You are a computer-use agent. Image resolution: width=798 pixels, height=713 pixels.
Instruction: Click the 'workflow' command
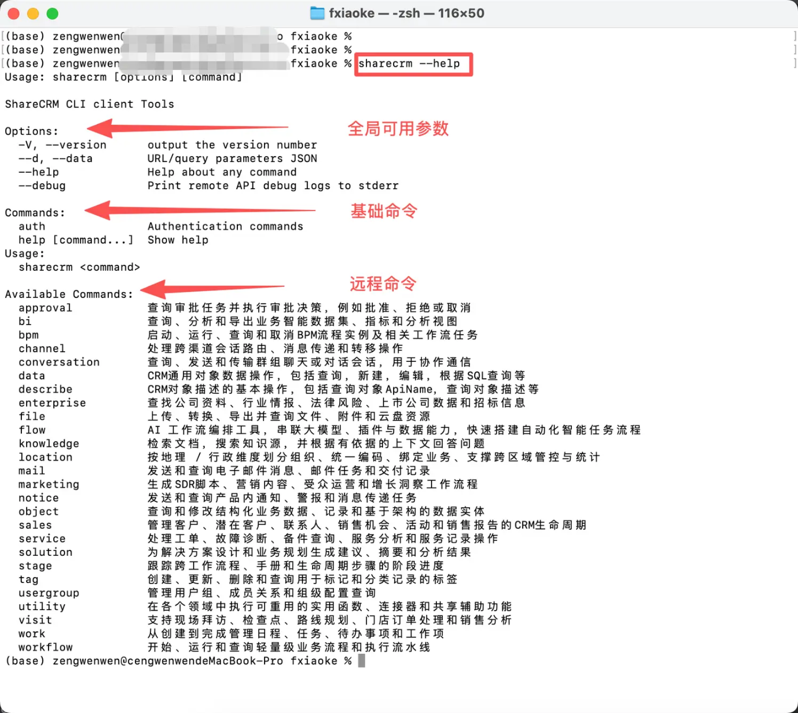coord(46,648)
